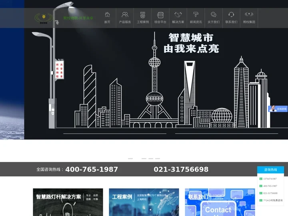Open the 智慧路灯杆解决方案 card image
The image size is (288, 216).
point(68,202)
